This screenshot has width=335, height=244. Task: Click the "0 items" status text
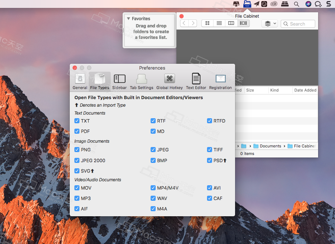click(x=247, y=154)
